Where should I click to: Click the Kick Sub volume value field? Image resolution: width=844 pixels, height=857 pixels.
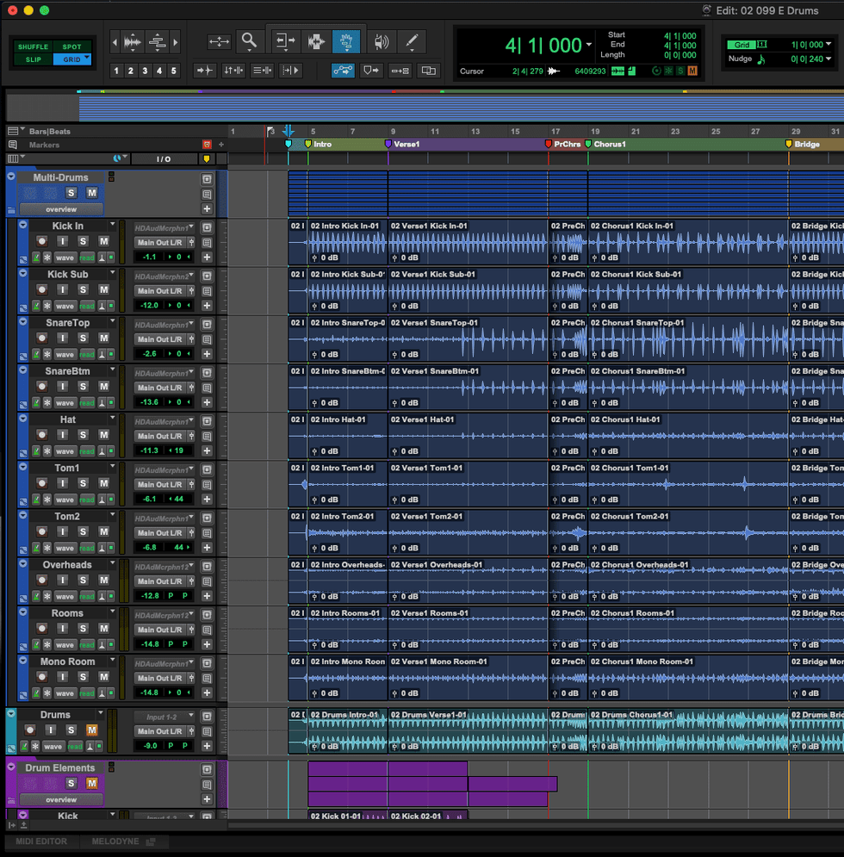[149, 306]
